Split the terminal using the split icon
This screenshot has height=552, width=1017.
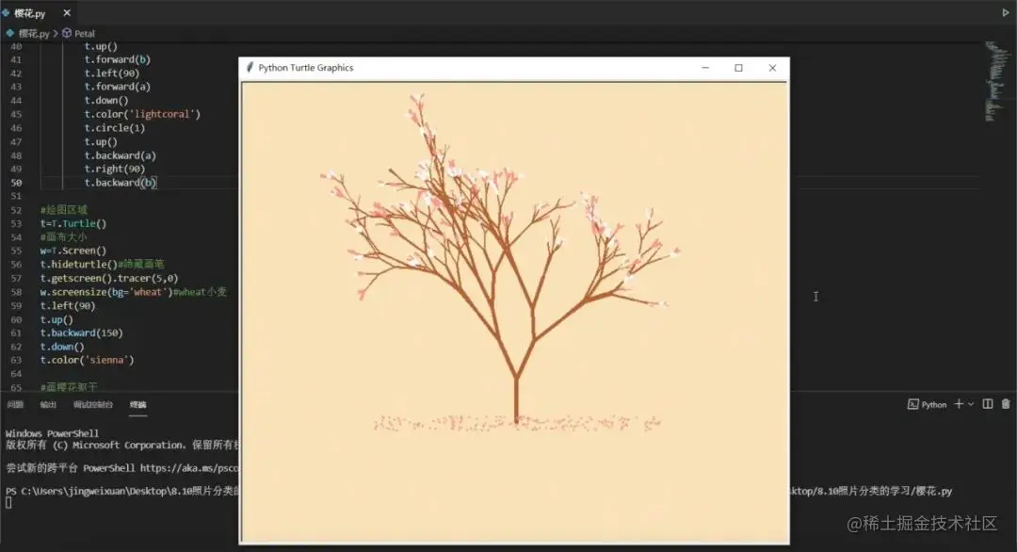point(988,403)
